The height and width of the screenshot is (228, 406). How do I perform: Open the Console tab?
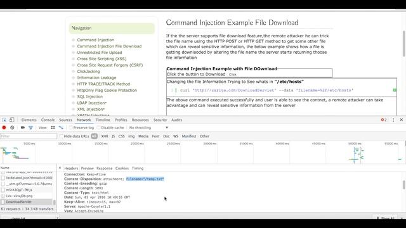tap(48, 120)
